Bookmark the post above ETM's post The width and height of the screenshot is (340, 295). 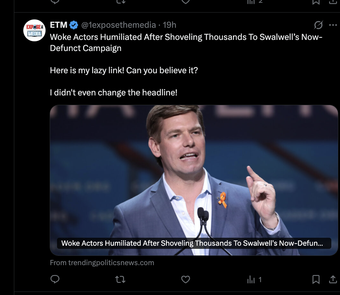click(x=316, y=2)
